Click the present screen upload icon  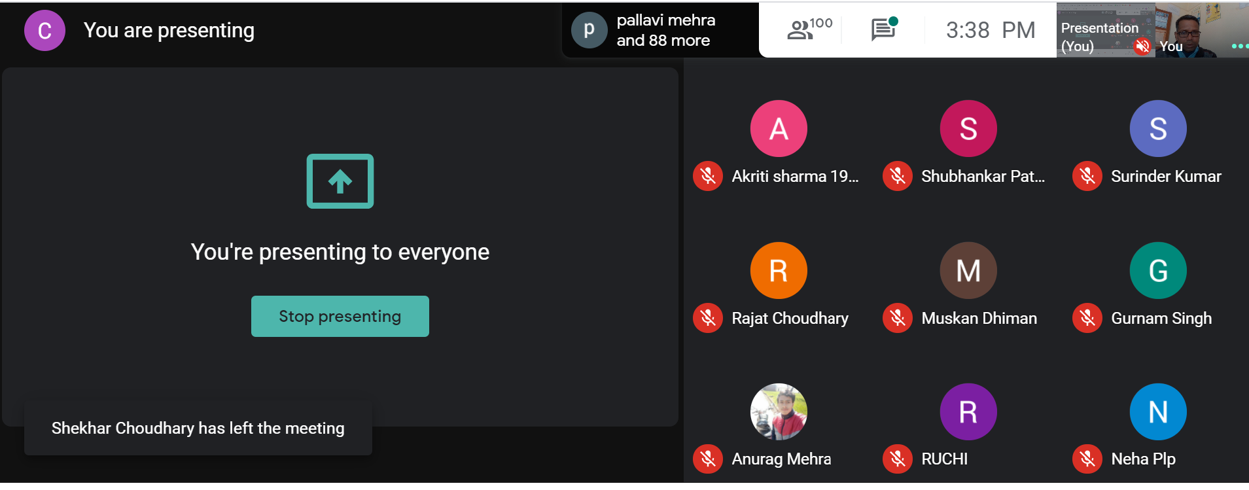340,181
